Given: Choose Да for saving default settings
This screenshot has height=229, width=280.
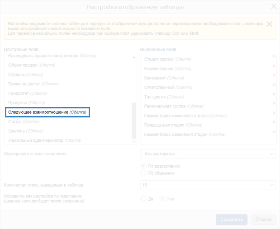Looking at the screenshot, I should coord(144,199).
